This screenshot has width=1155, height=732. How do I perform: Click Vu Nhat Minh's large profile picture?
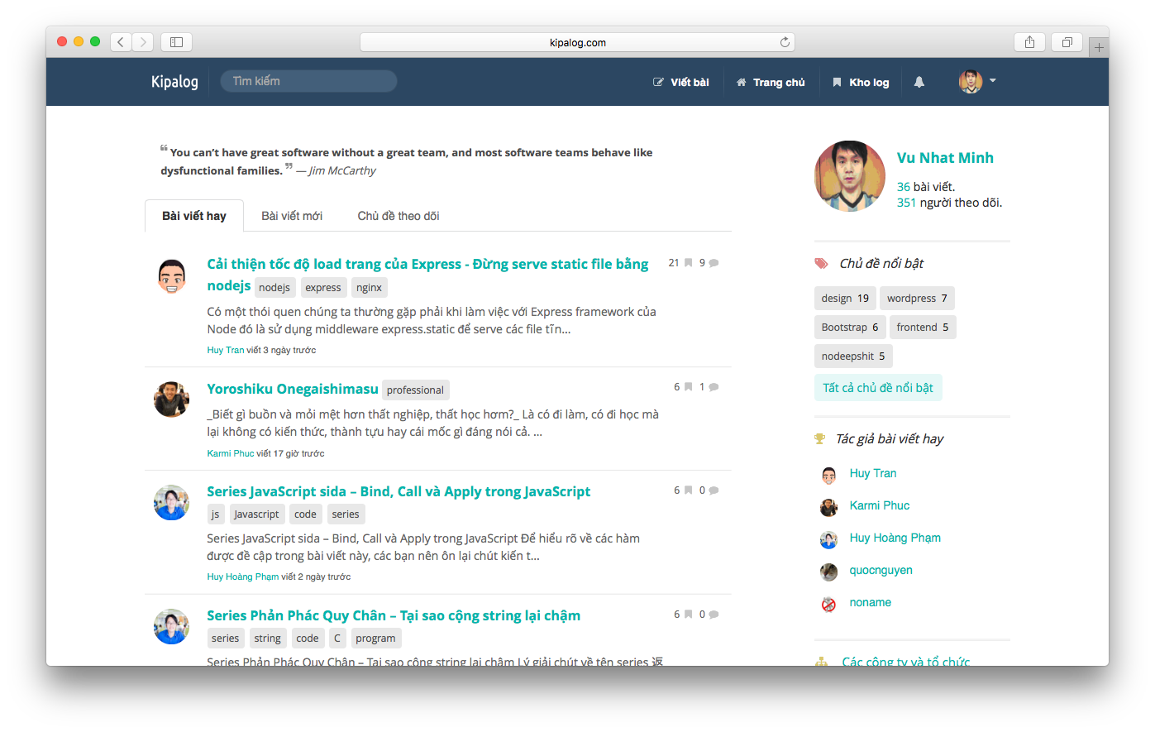coord(849,175)
